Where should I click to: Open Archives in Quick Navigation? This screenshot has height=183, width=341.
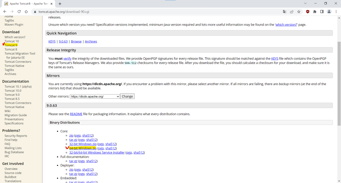point(91,42)
